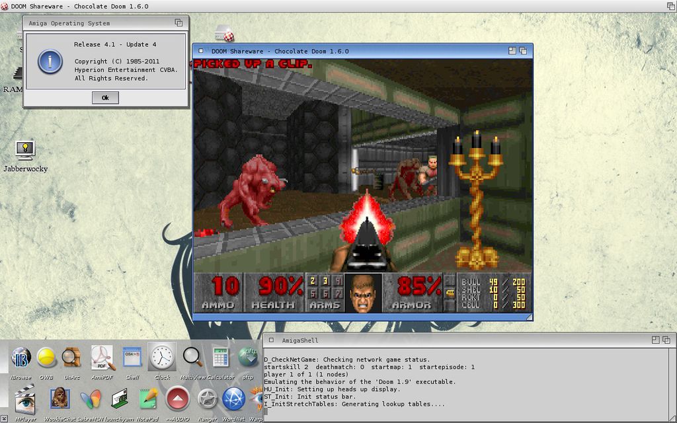Launch NotePad from the dock
This screenshot has width=677, height=423.
pos(148,399)
